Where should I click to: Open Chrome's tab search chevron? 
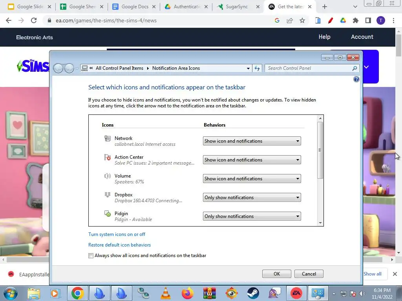pyautogui.click(x=355, y=7)
